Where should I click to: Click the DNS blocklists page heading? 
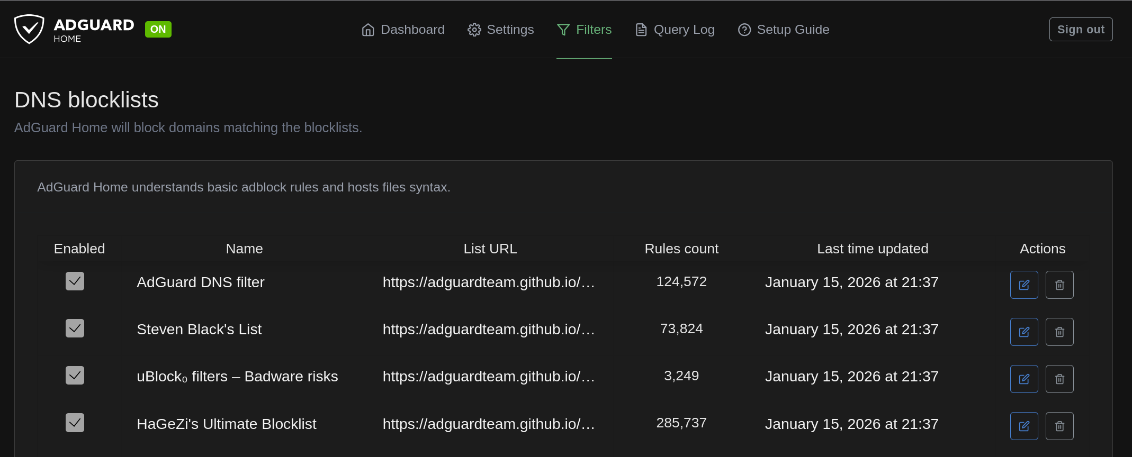point(86,100)
